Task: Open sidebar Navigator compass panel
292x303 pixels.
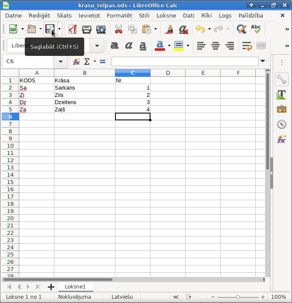Action: click(282, 124)
